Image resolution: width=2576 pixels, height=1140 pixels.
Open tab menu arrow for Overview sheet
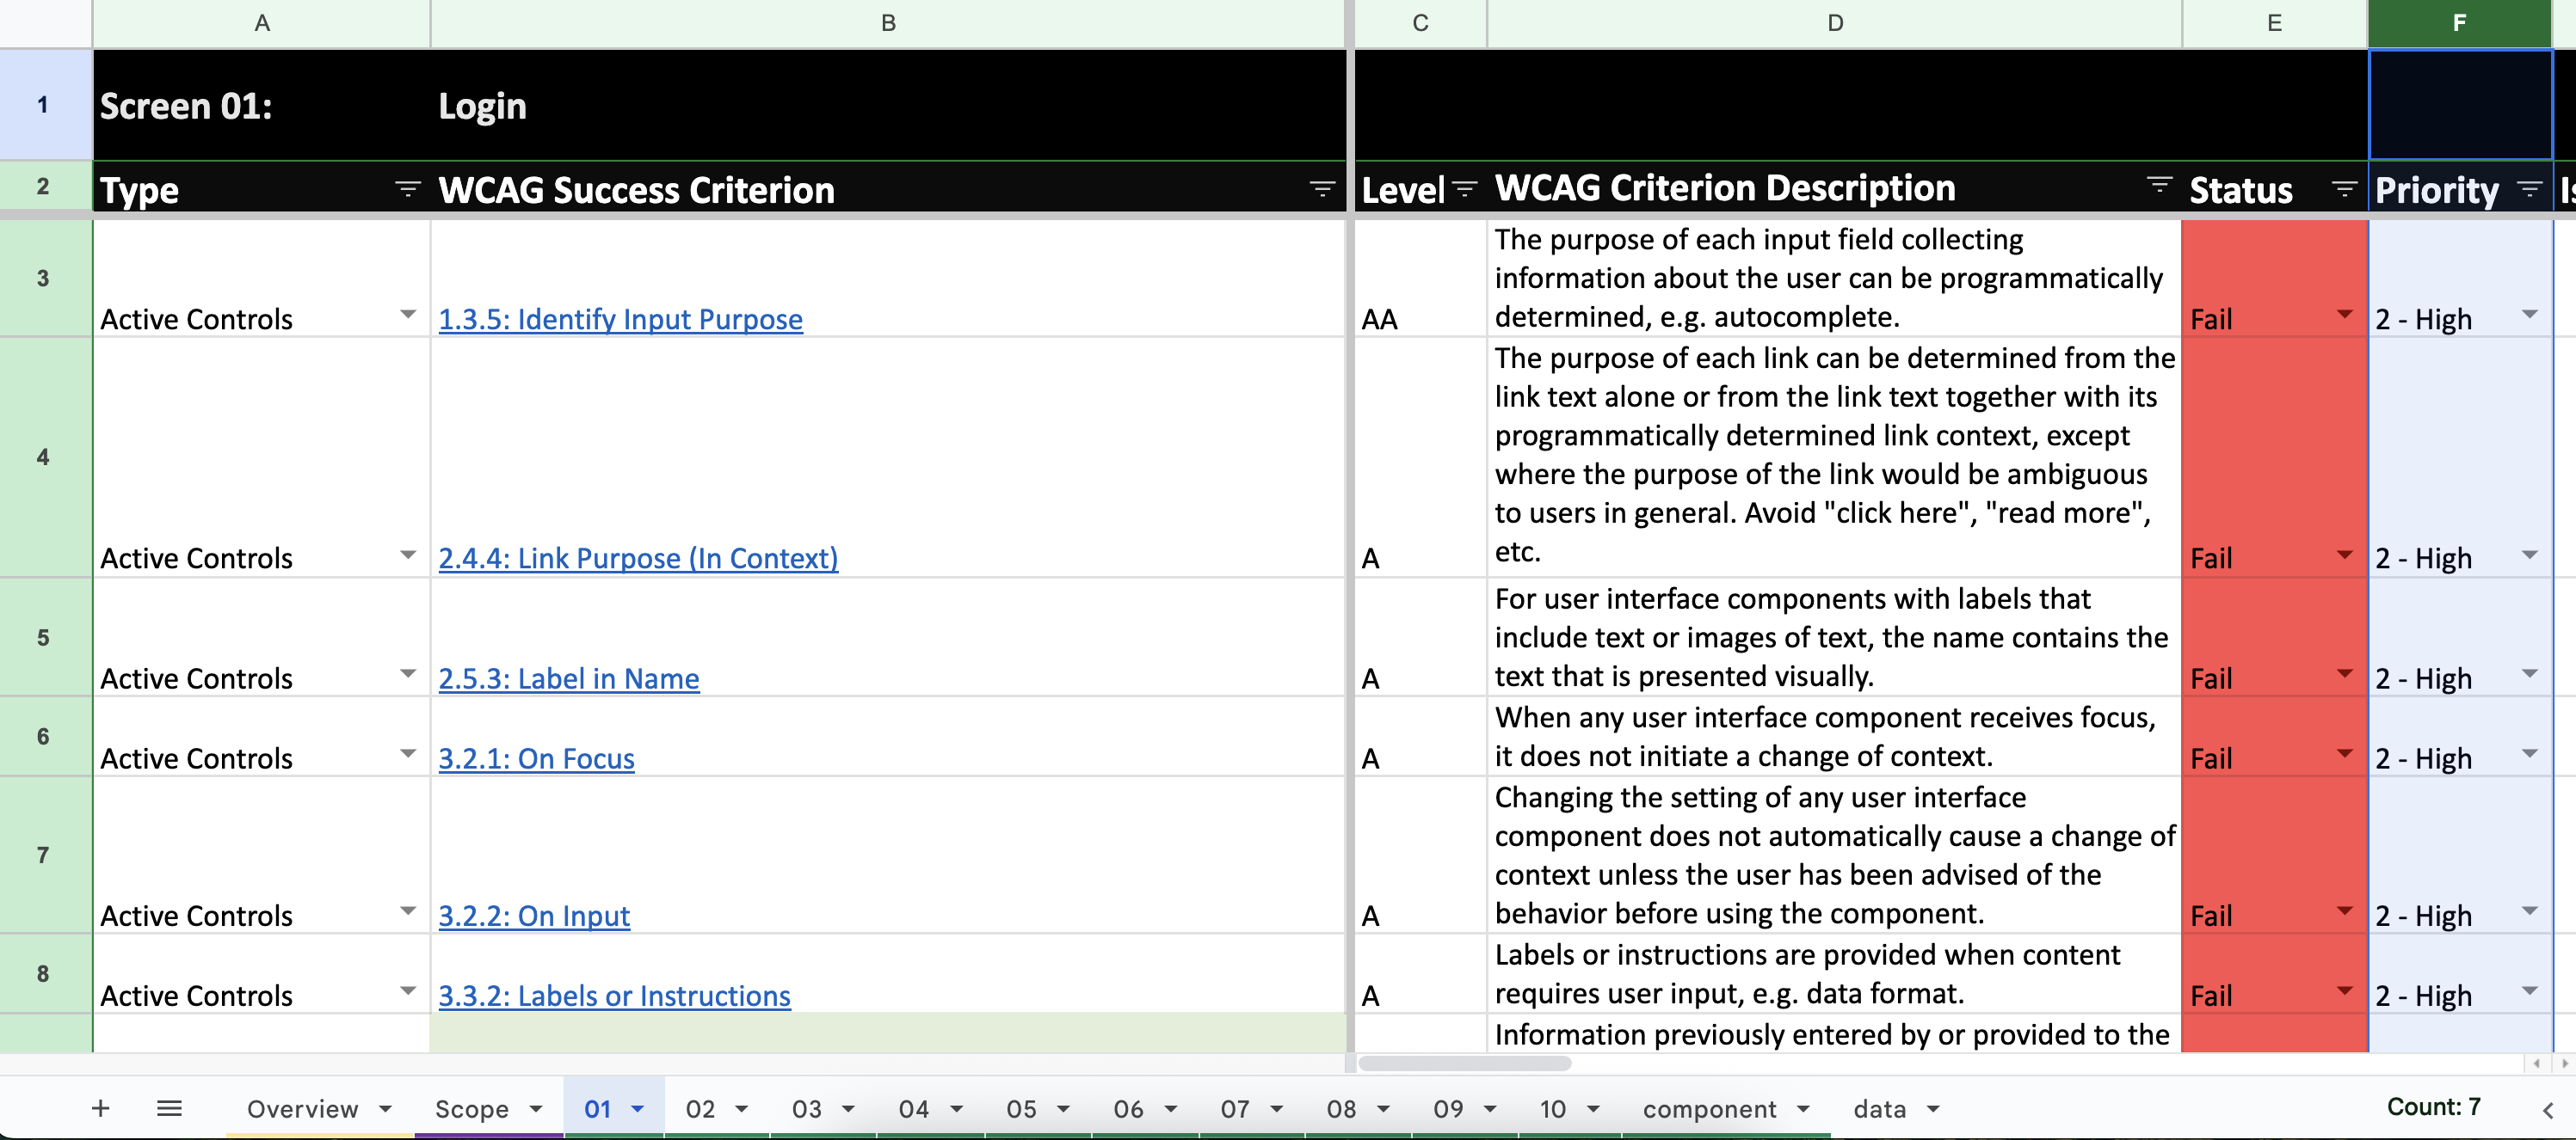385,1109
